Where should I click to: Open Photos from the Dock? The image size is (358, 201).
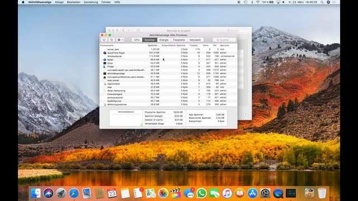(x=163, y=193)
